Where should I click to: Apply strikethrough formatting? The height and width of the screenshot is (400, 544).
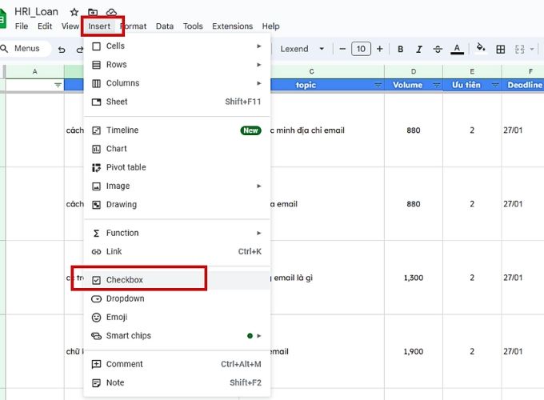click(438, 50)
